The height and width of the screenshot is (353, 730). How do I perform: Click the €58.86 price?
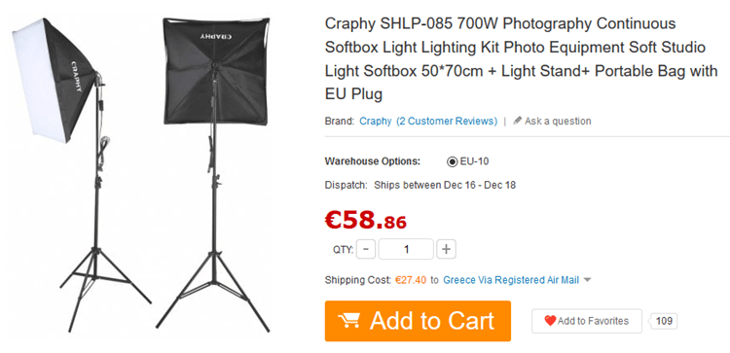click(366, 220)
